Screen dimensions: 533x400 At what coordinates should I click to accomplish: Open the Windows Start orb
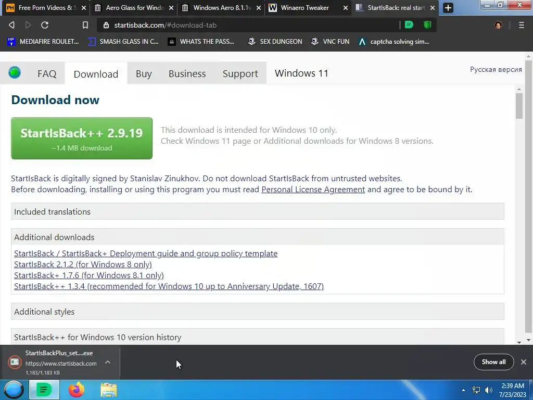(x=14, y=390)
